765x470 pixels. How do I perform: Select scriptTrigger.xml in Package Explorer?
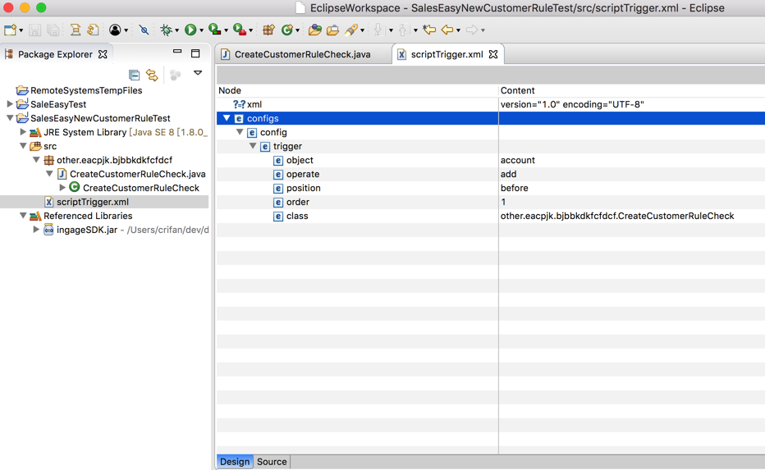pyautogui.click(x=93, y=202)
